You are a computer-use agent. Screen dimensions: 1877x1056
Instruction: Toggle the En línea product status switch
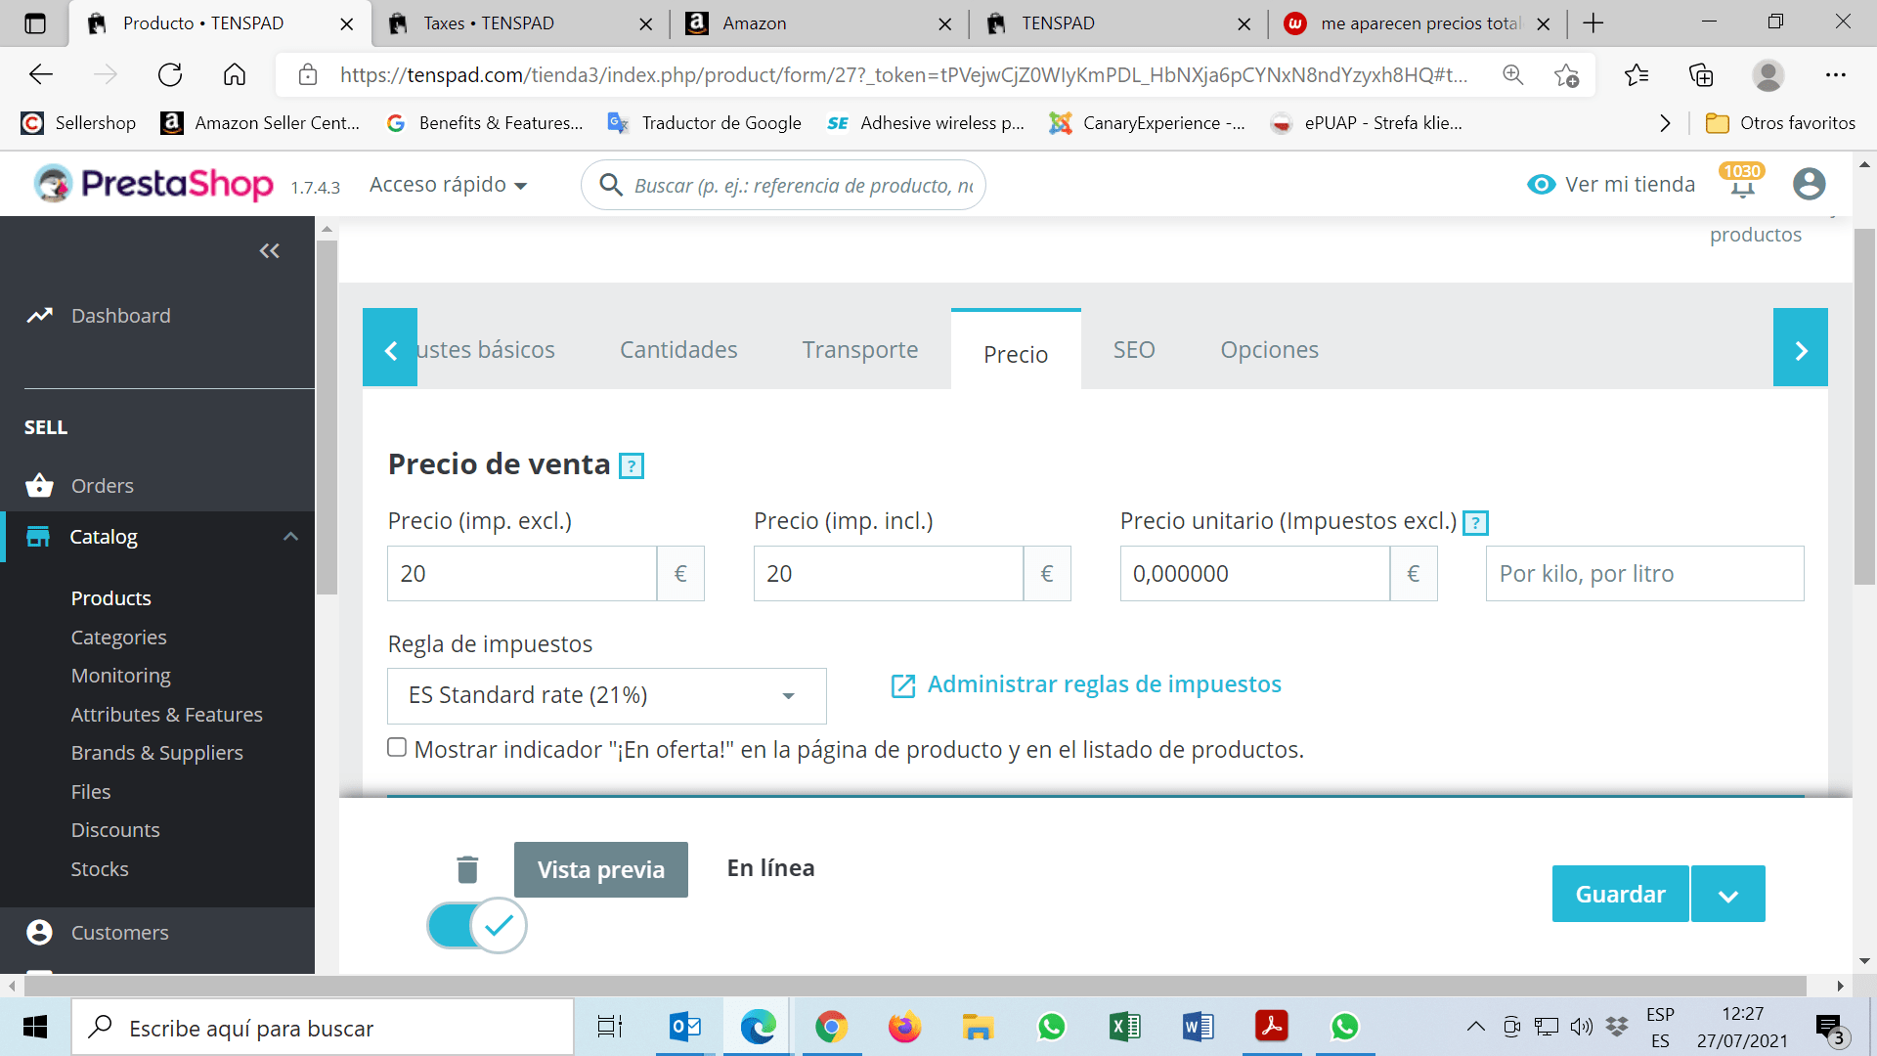477,925
